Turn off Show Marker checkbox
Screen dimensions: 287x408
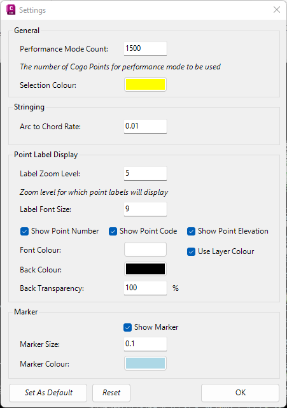point(127,327)
